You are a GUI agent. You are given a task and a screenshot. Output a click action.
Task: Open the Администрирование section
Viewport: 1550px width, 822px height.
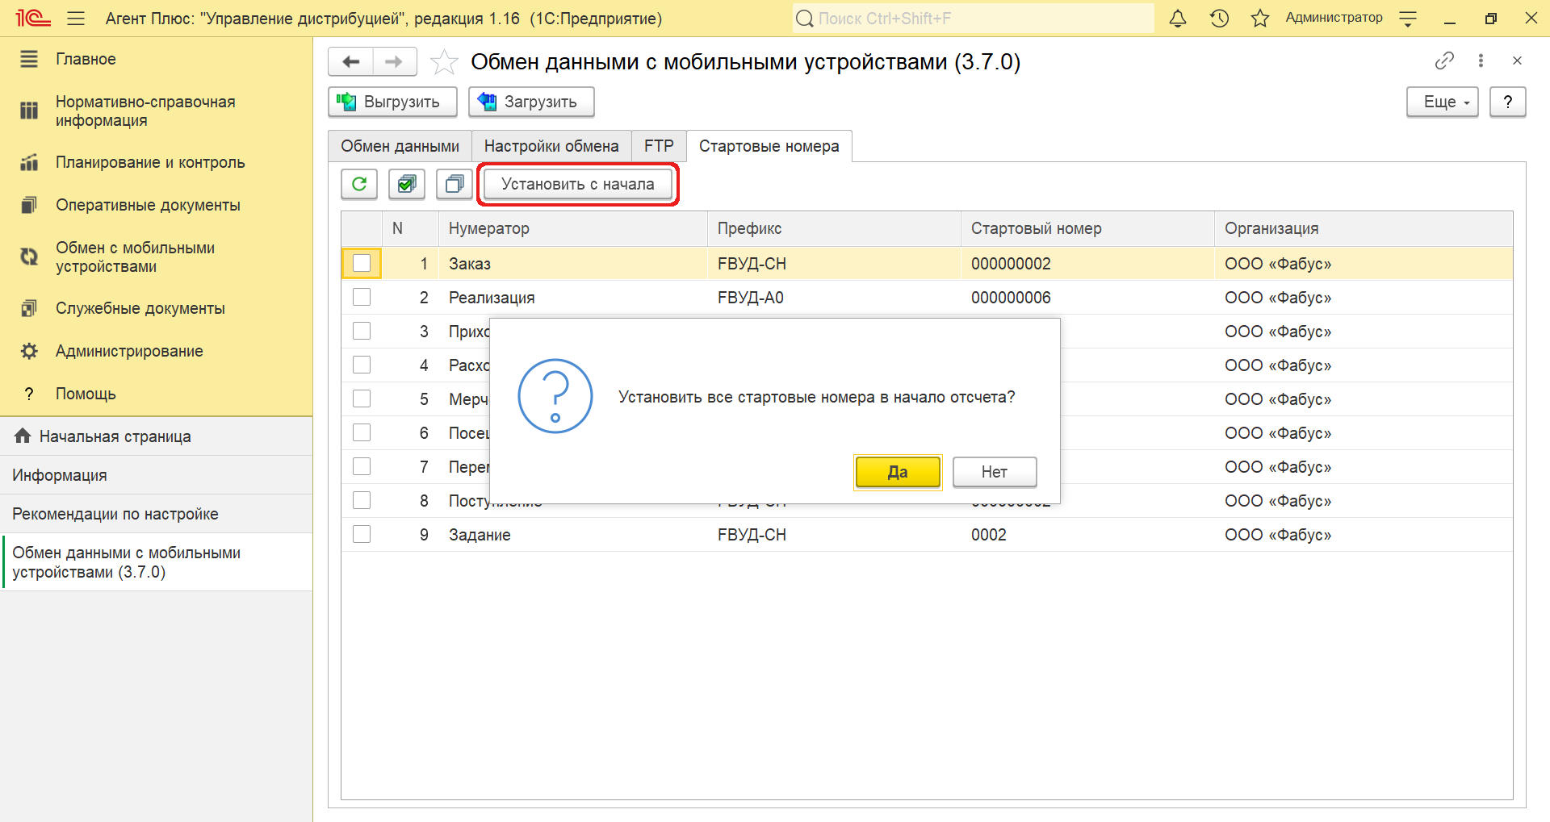129,351
